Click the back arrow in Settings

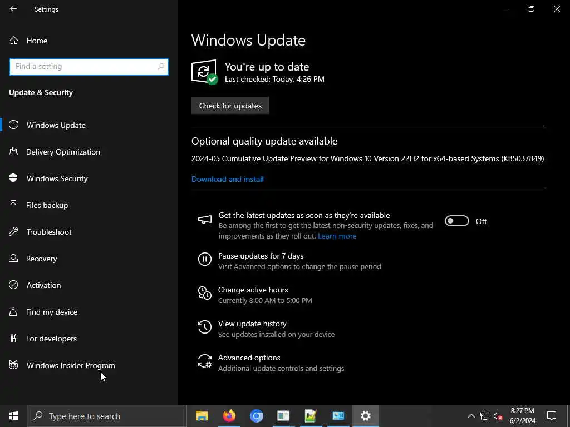pos(13,9)
